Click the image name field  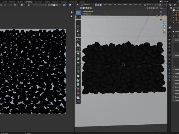[40, 5]
